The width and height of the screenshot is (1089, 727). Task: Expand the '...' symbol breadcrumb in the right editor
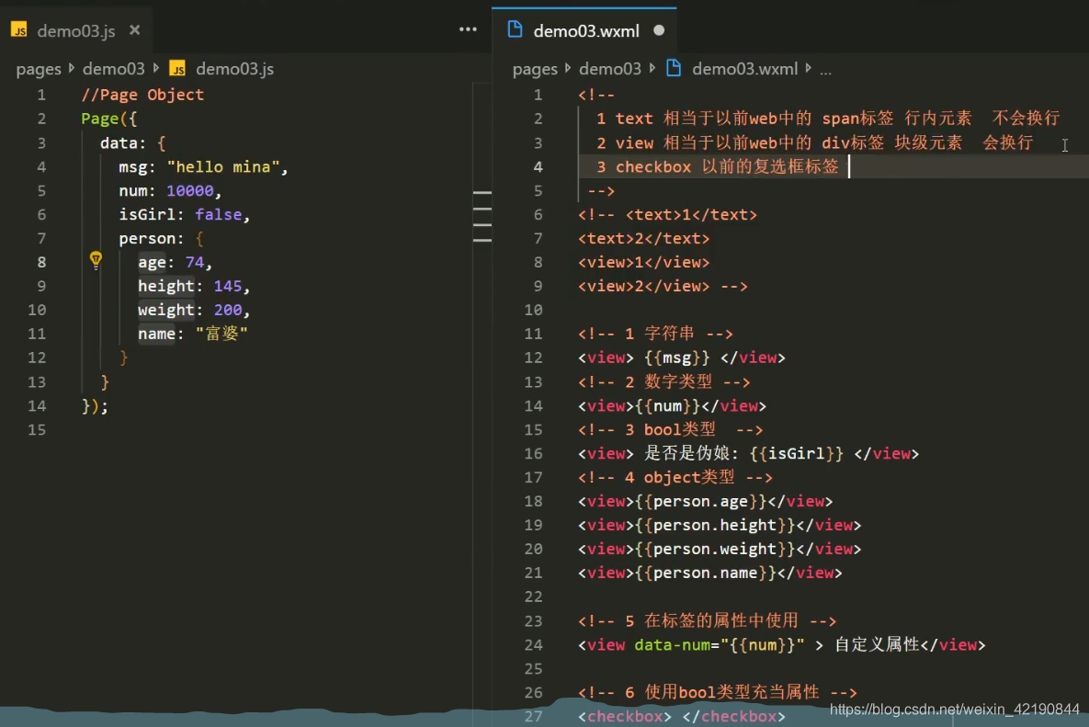tap(825, 70)
